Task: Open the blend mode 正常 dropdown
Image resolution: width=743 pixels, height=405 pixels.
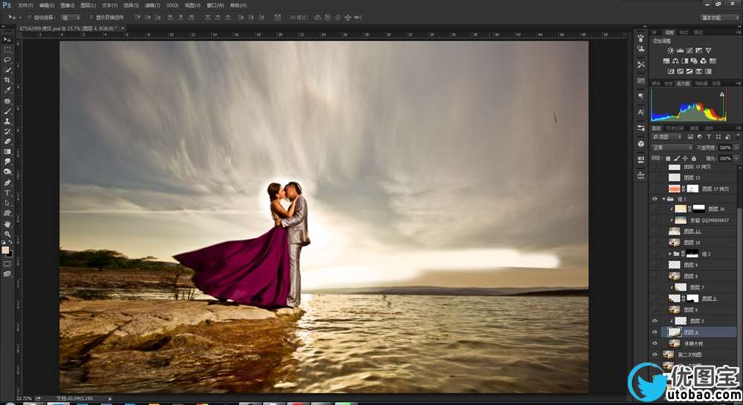Action: 672,148
